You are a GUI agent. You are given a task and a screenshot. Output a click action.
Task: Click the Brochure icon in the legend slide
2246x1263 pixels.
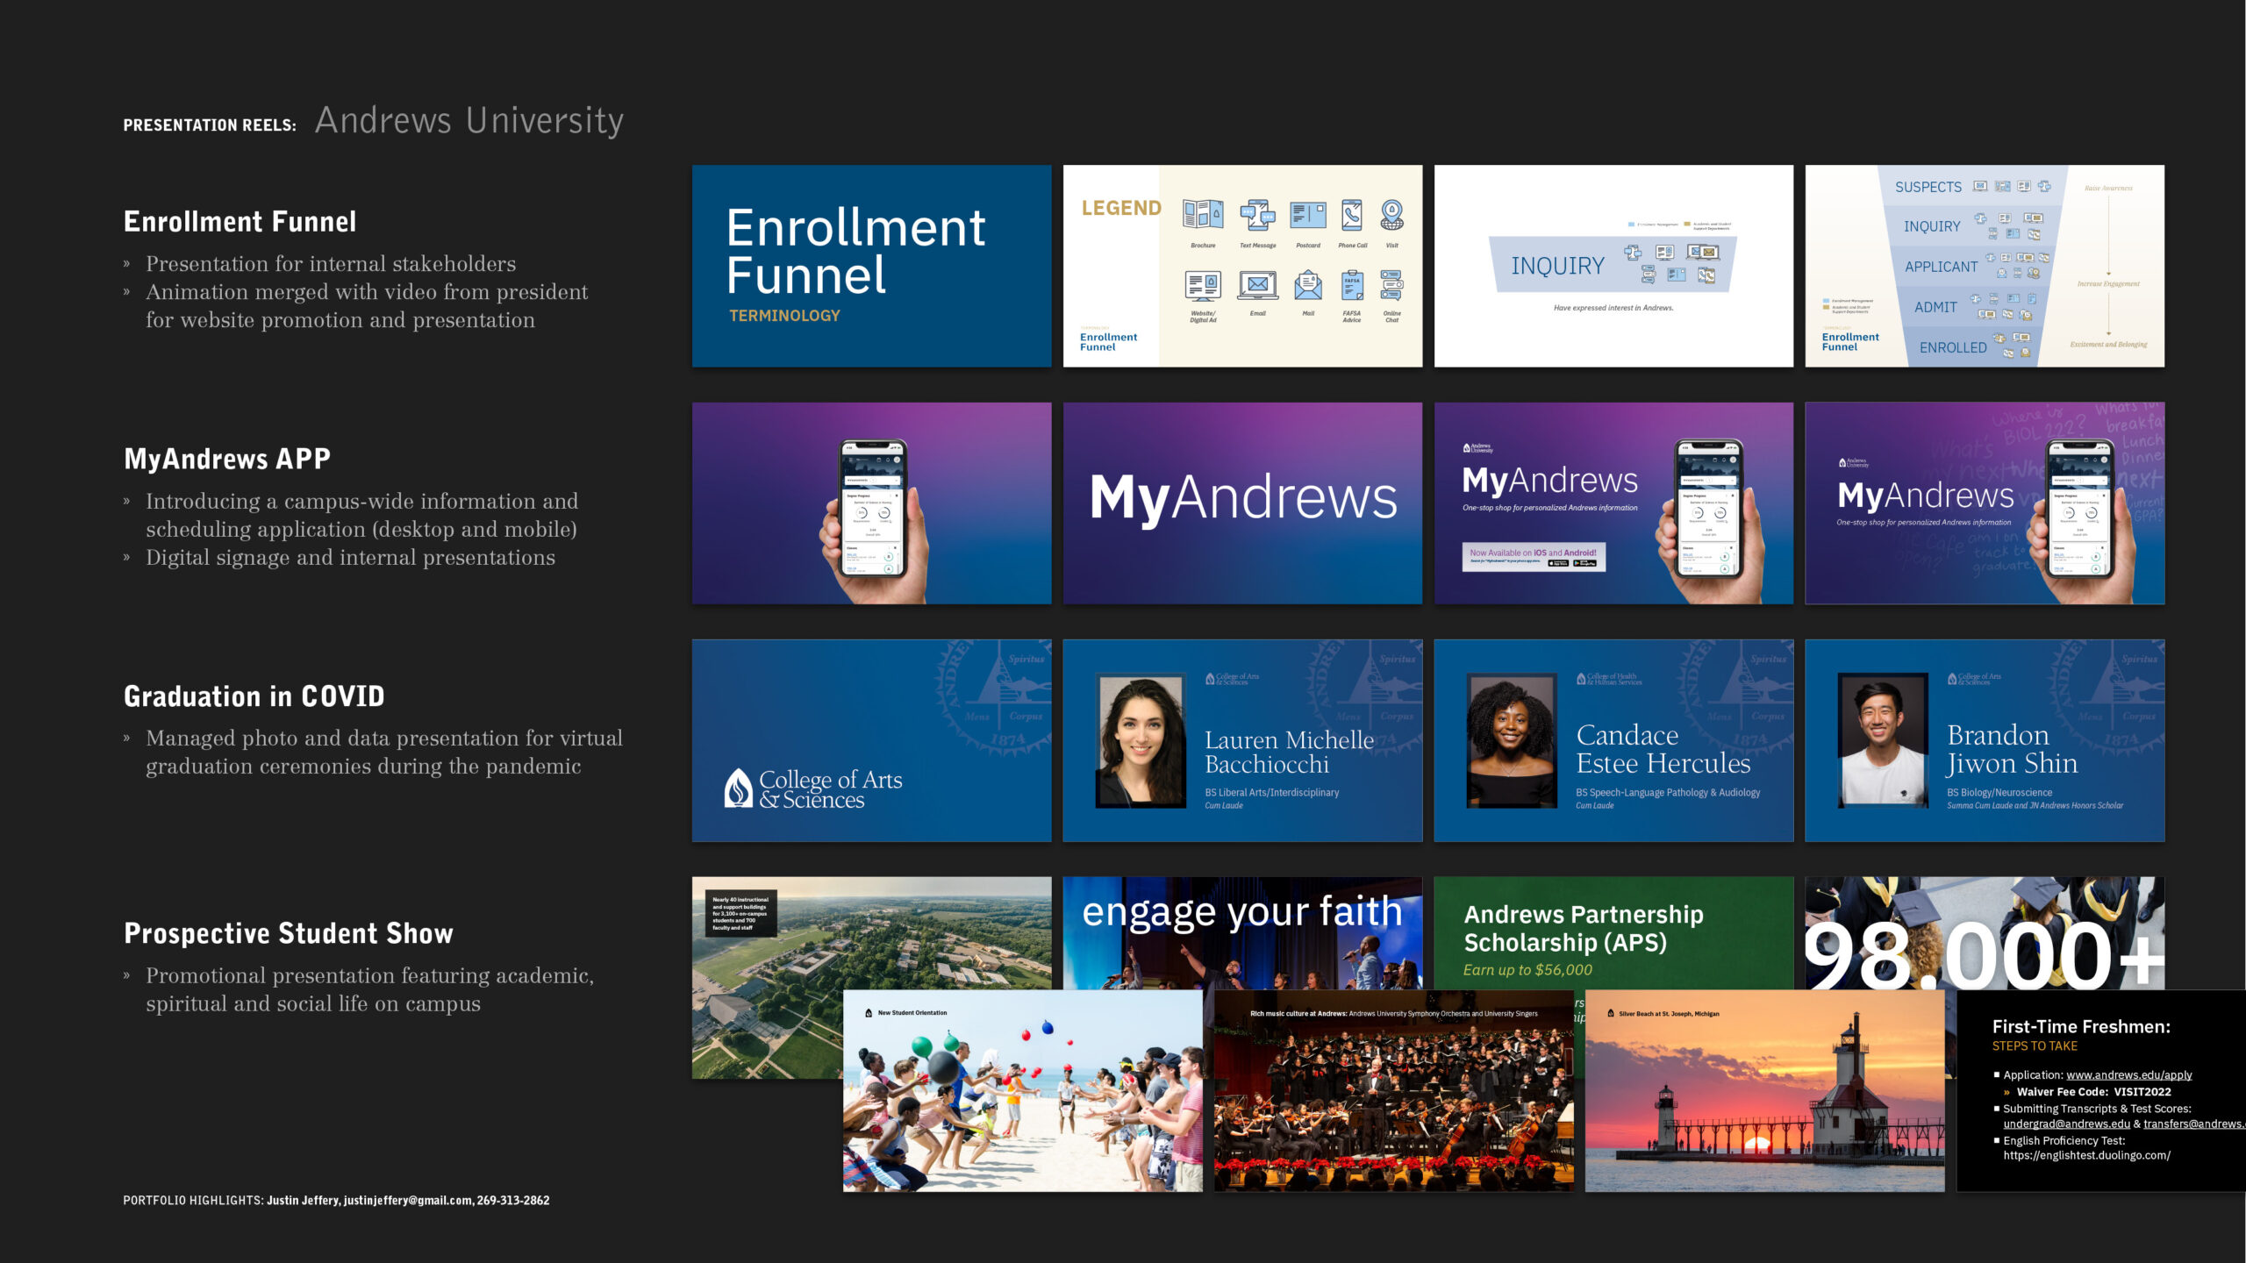1203,215
